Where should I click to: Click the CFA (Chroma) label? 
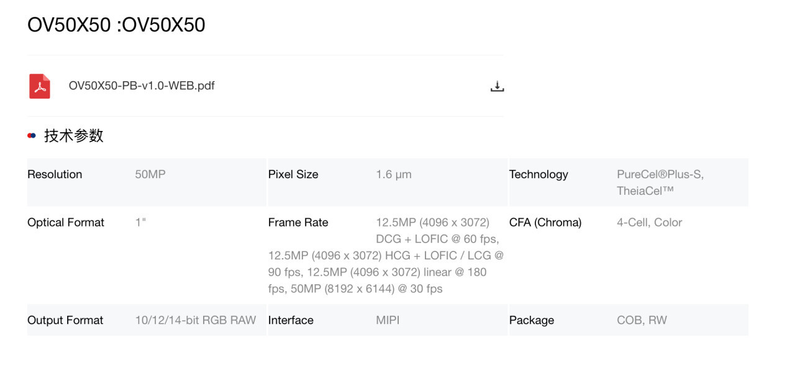[545, 222]
